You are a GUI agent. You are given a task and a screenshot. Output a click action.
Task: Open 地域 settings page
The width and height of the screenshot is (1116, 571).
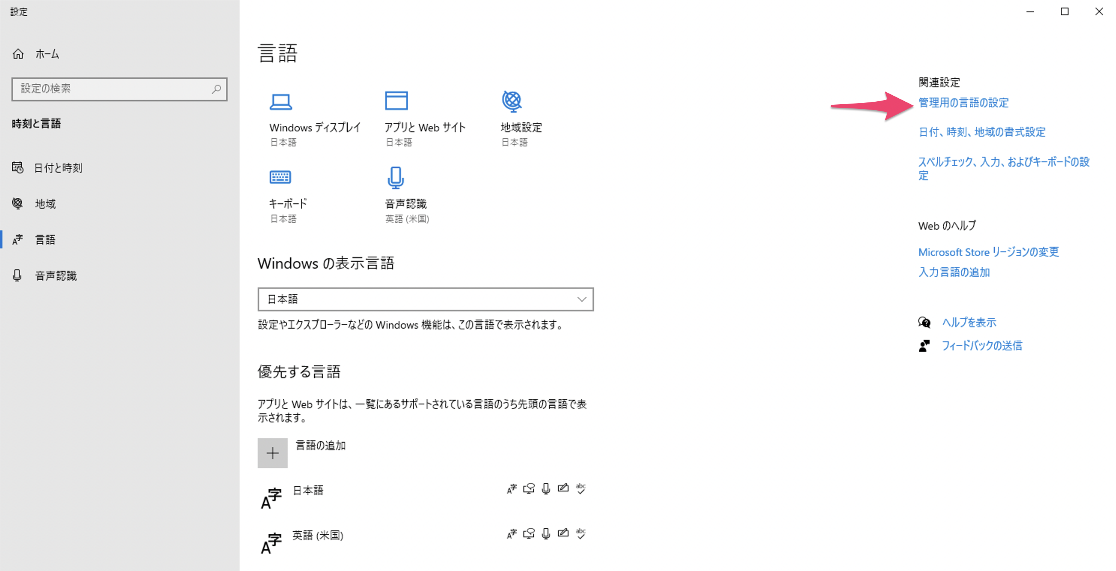pyautogui.click(x=45, y=203)
